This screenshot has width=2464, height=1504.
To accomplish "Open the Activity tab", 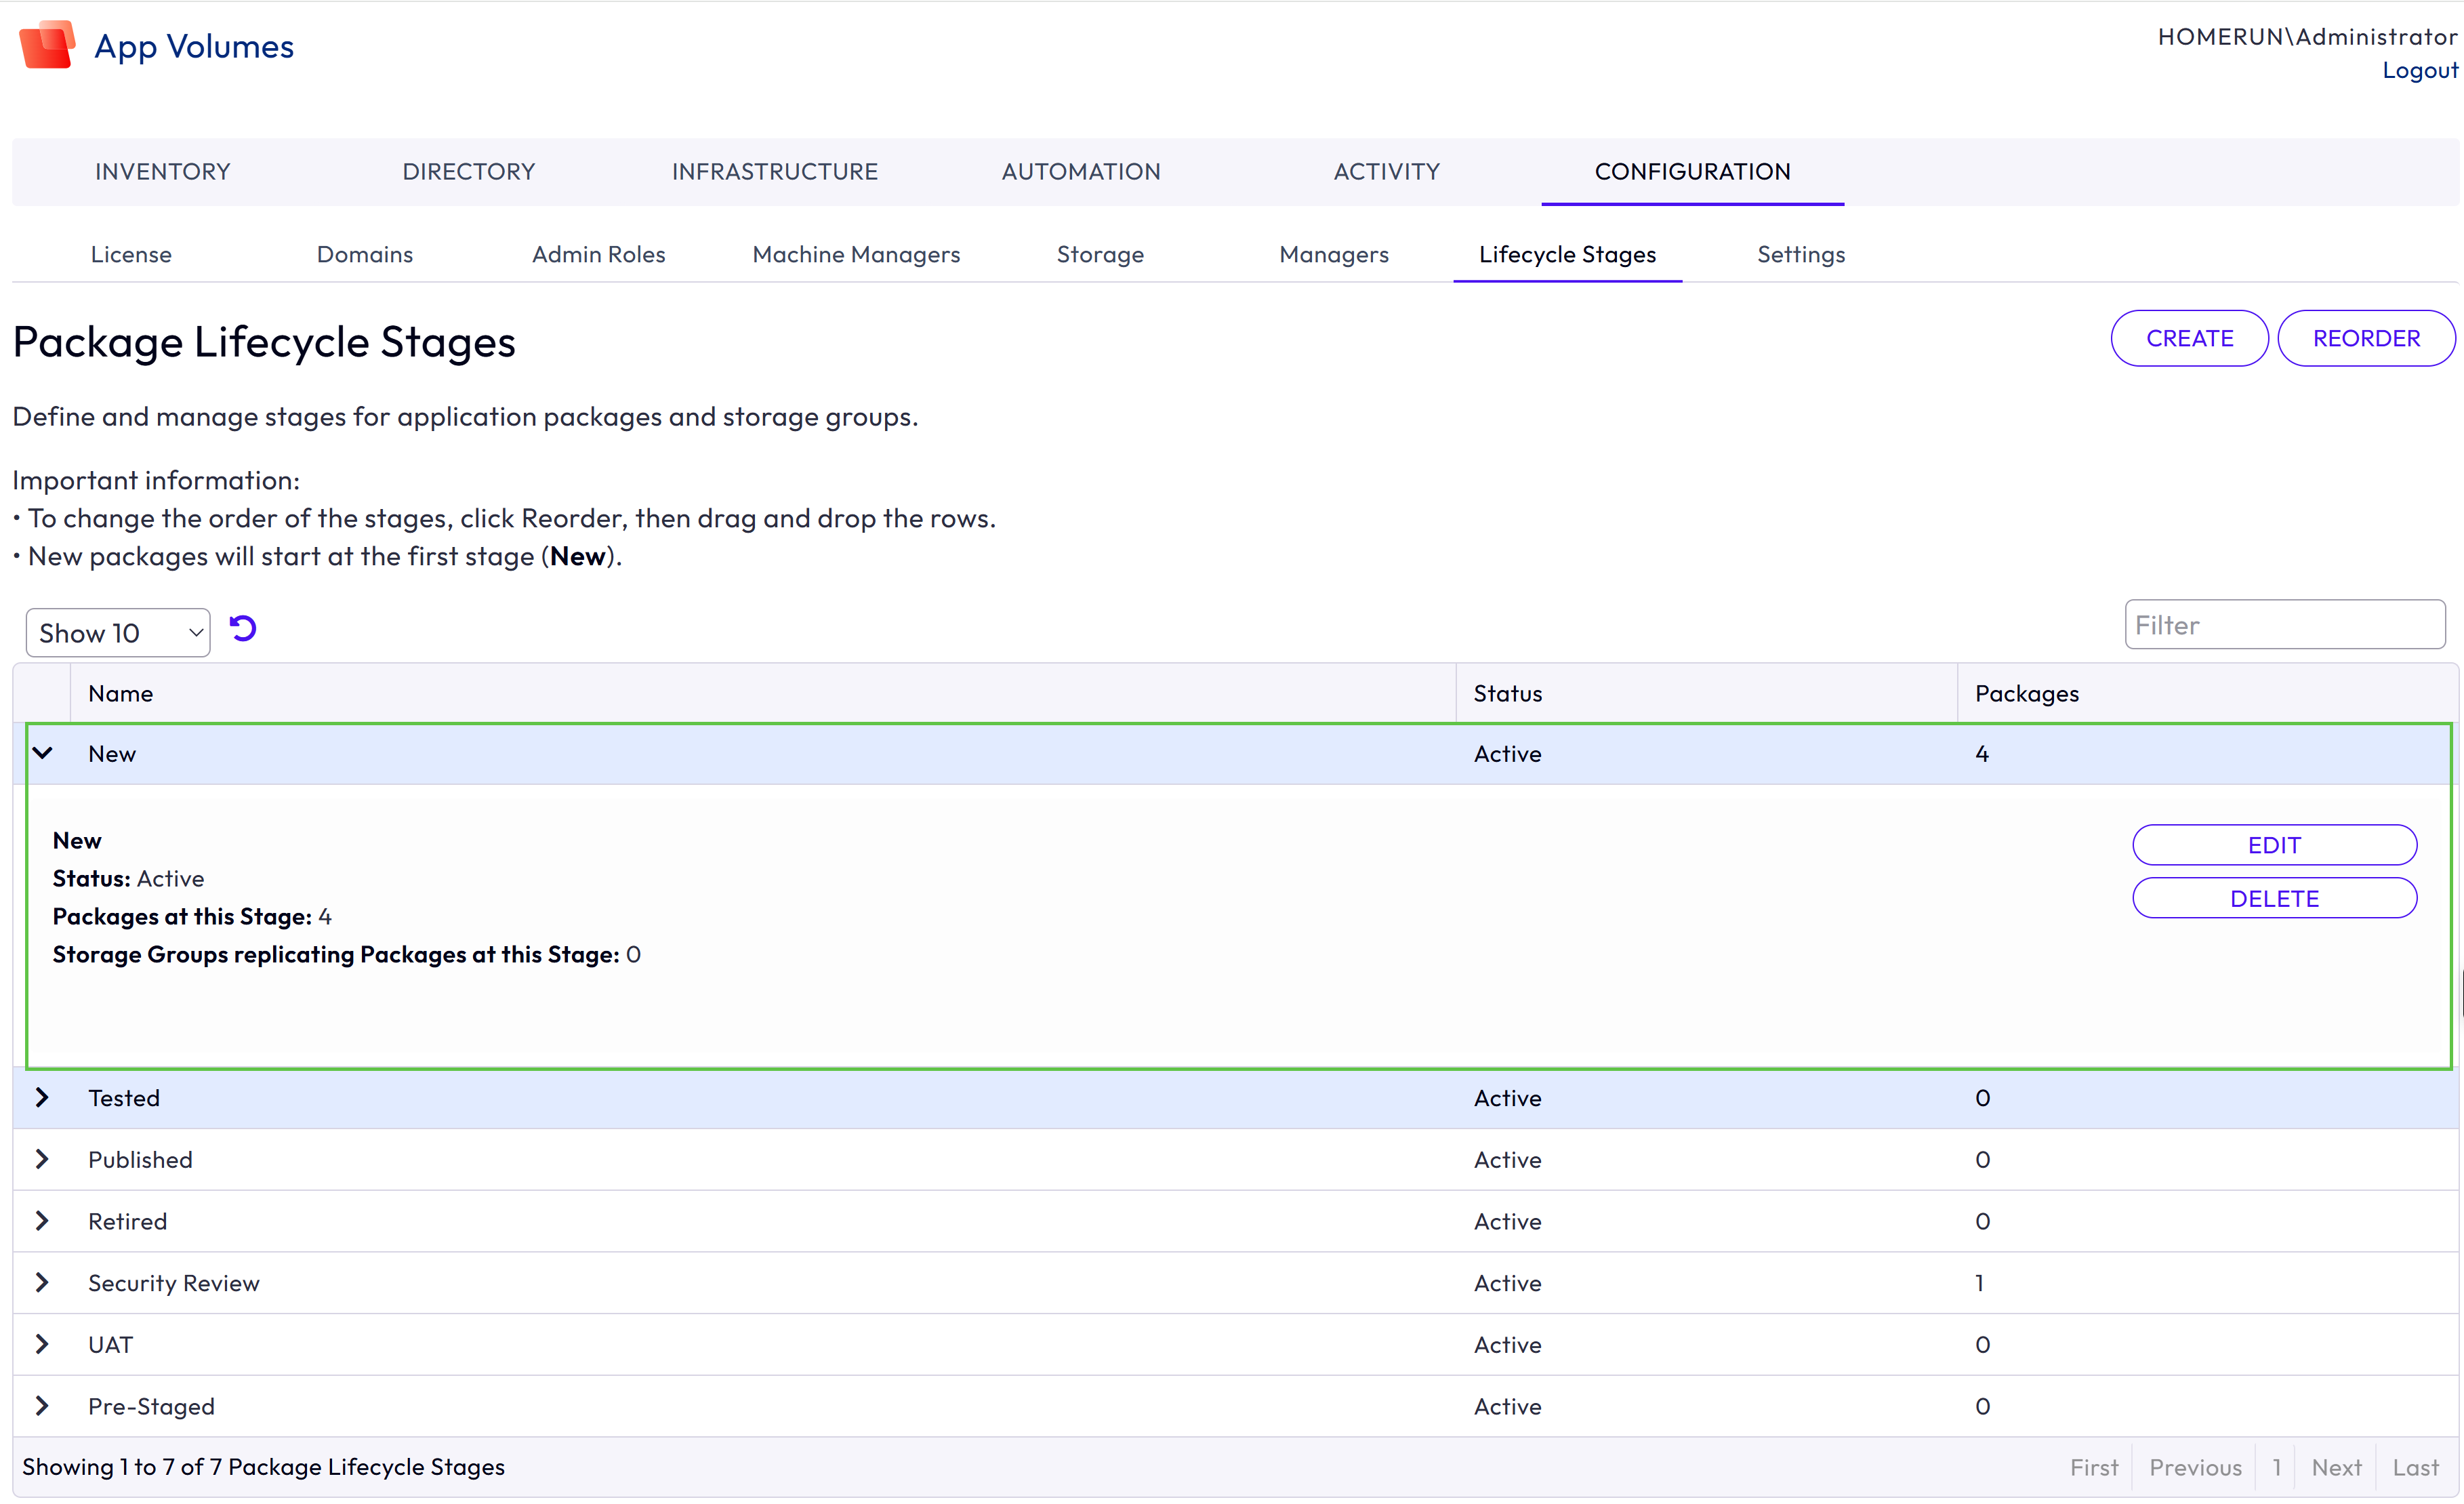I will tap(1387, 172).
